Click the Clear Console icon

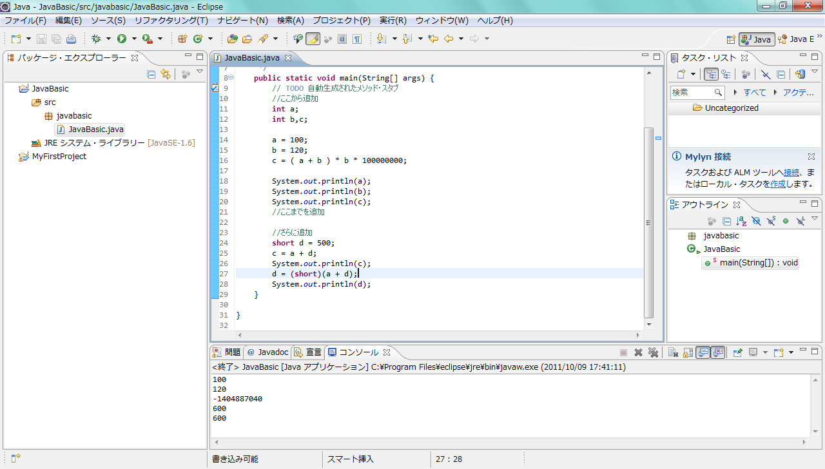672,352
